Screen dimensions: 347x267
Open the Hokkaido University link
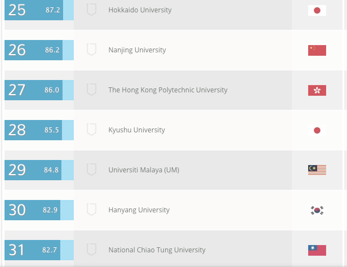click(140, 10)
